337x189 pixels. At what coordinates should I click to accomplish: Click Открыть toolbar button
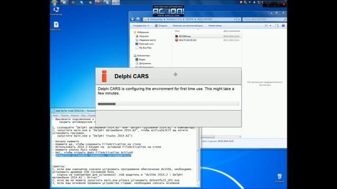click(161, 26)
